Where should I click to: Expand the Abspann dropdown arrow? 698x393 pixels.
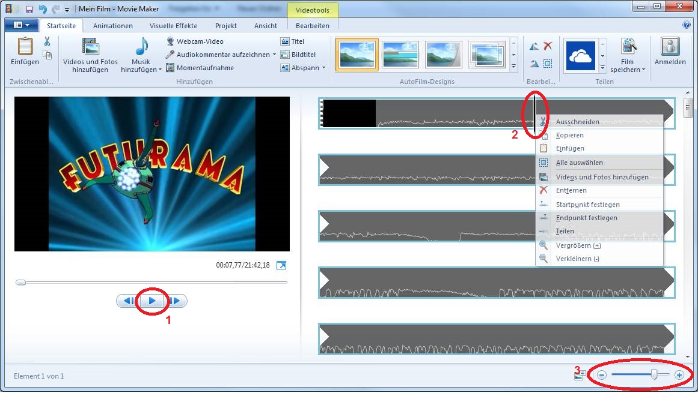[323, 68]
